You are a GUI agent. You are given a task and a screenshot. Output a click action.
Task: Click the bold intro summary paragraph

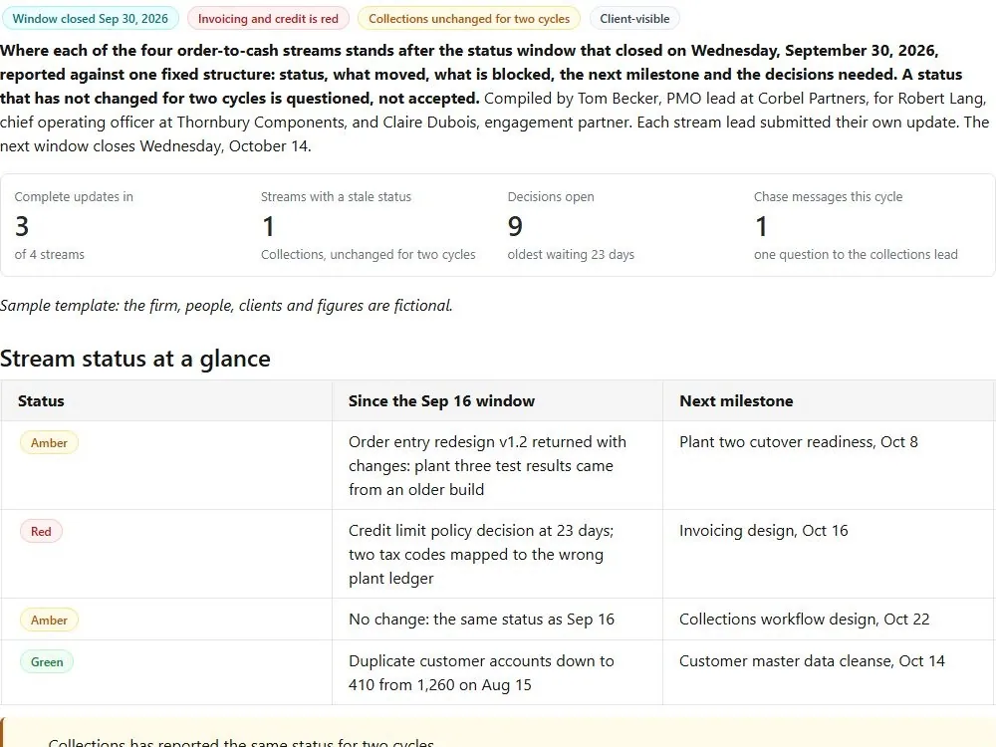click(481, 75)
